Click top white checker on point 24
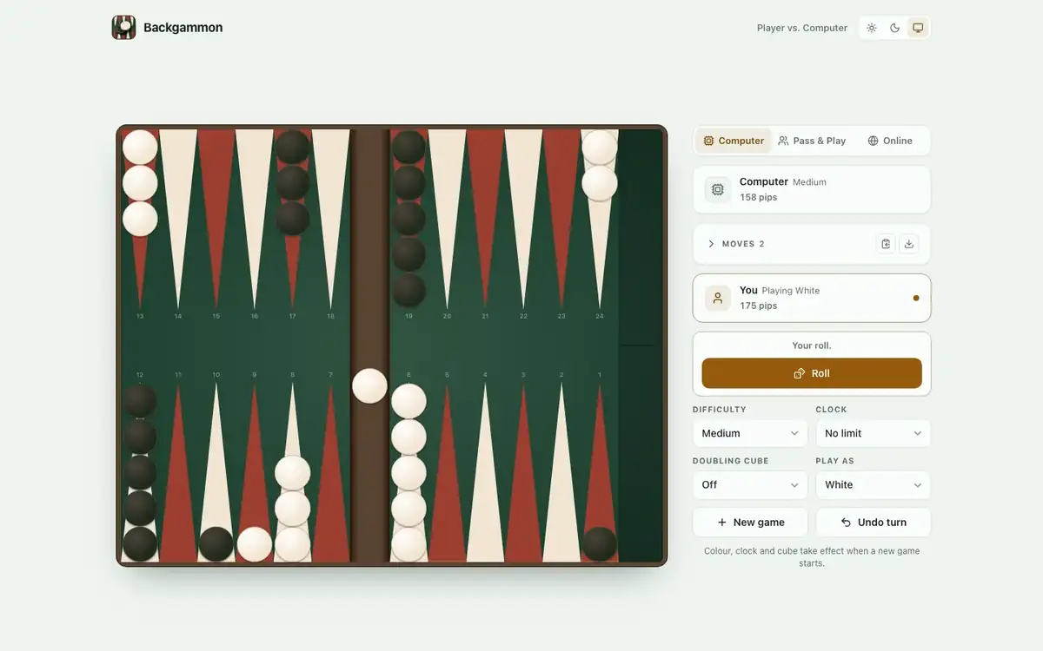Image resolution: width=1043 pixels, height=651 pixels. point(600,148)
